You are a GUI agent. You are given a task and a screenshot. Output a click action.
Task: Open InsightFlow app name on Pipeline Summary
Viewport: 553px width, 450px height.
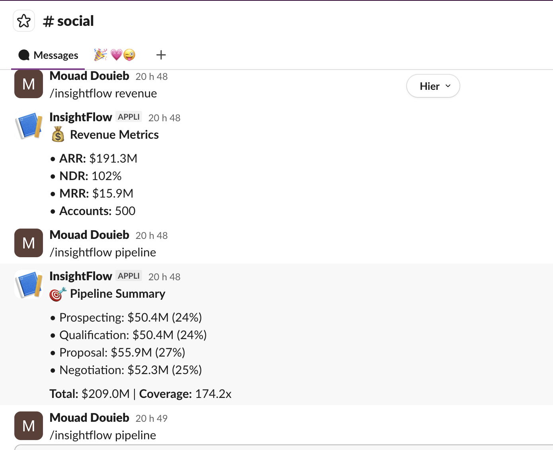(81, 276)
